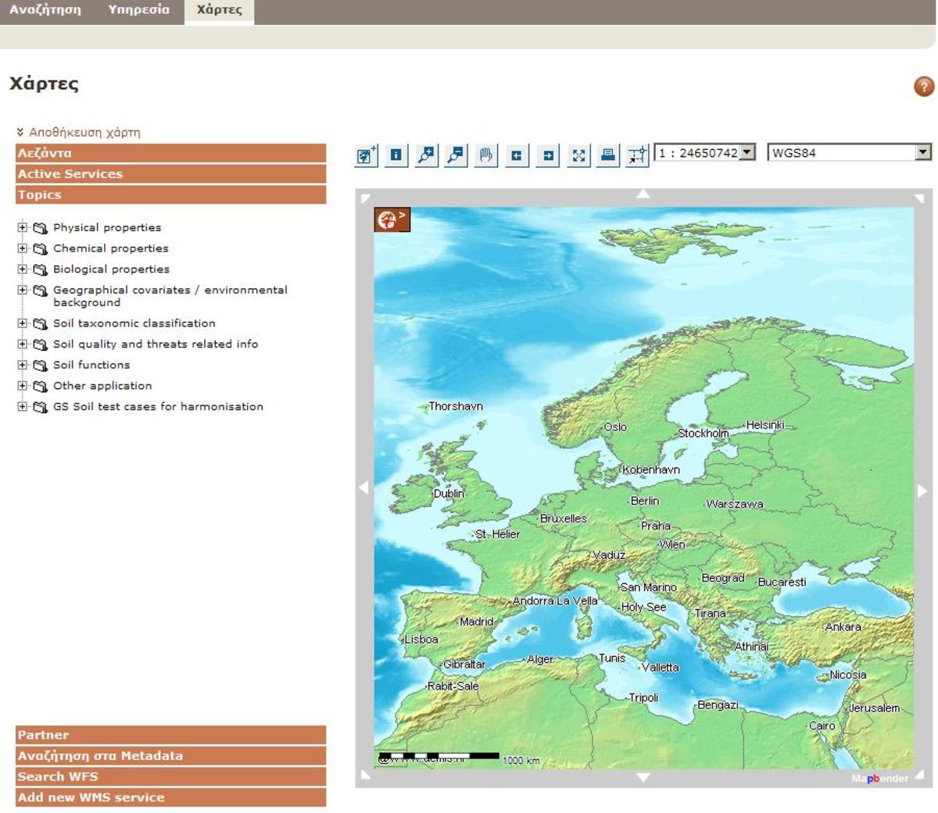938x813 pixels.
Task: Expand the Chemical properties tree node
Action: point(22,248)
